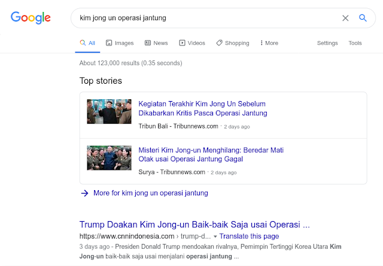383x266 pixels.
Task: Open Kegiatan Terakhir Kim Jong Un story
Action: point(203,108)
